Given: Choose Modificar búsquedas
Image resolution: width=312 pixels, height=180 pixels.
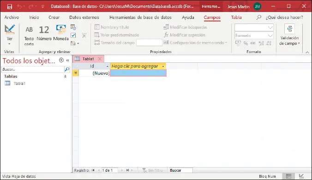Looking at the screenshot, I should click(185, 27).
